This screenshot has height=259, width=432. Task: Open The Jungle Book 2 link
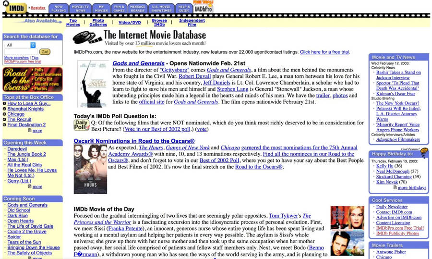(x=27, y=154)
